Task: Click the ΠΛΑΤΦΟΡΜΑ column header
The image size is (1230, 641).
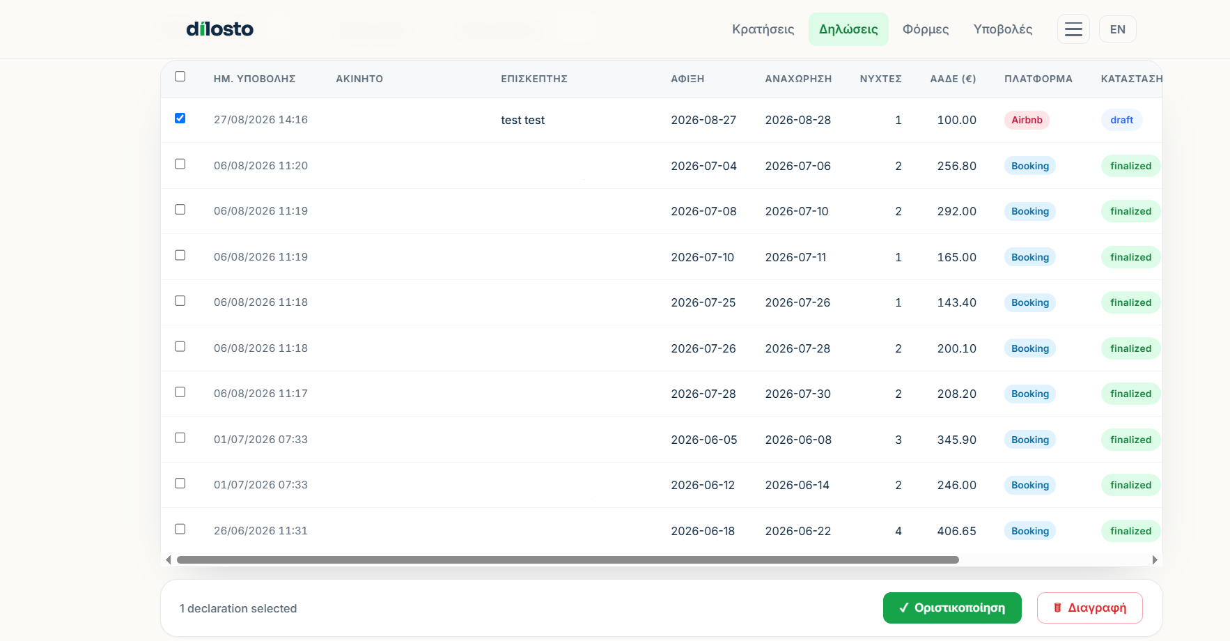Action: (x=1038, y=79)
